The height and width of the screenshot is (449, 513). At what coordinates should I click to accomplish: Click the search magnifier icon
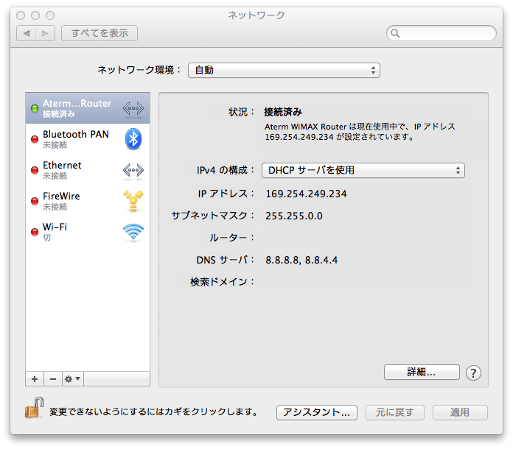(x=395, y=33)
